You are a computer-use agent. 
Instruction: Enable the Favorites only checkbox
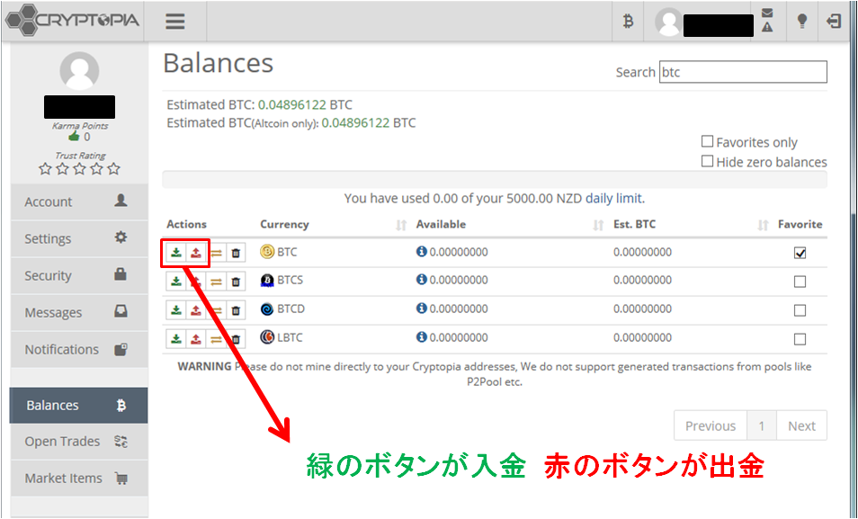[x=708, y=142]
